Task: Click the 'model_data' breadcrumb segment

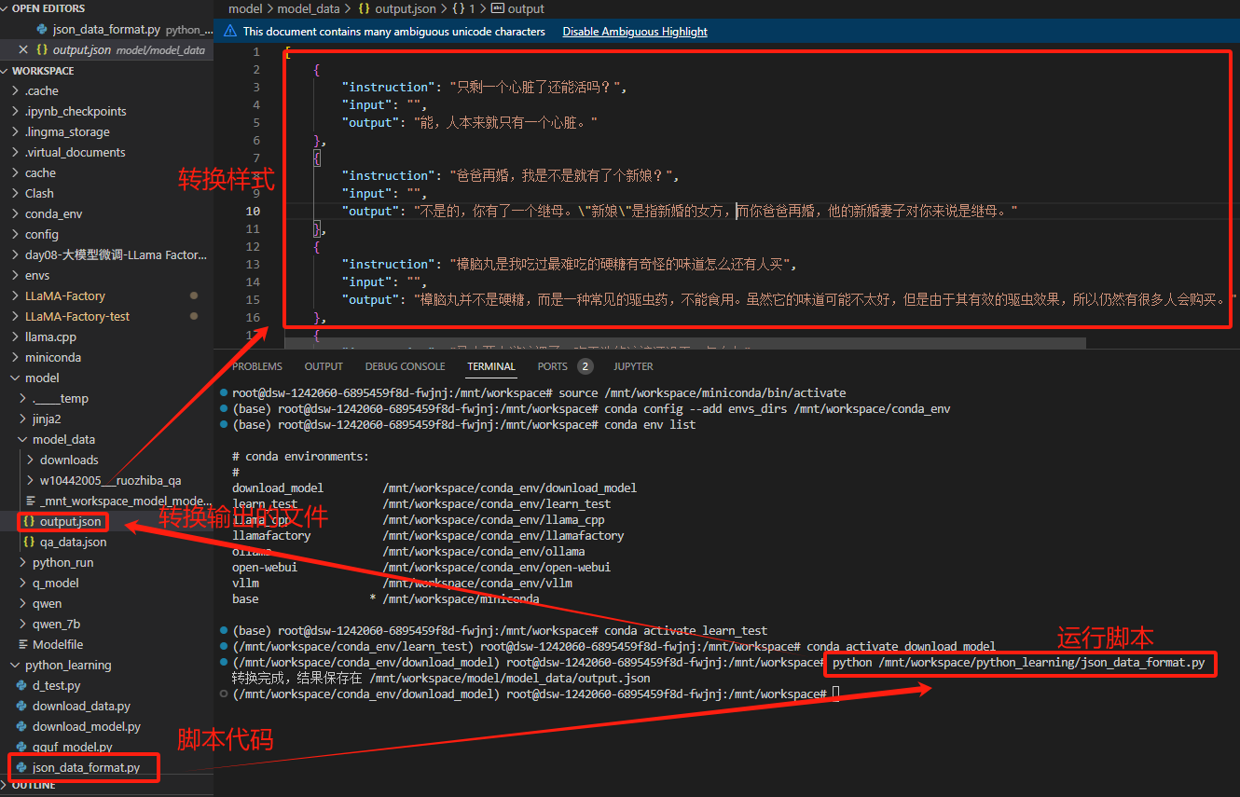Action: coord(309,8)
